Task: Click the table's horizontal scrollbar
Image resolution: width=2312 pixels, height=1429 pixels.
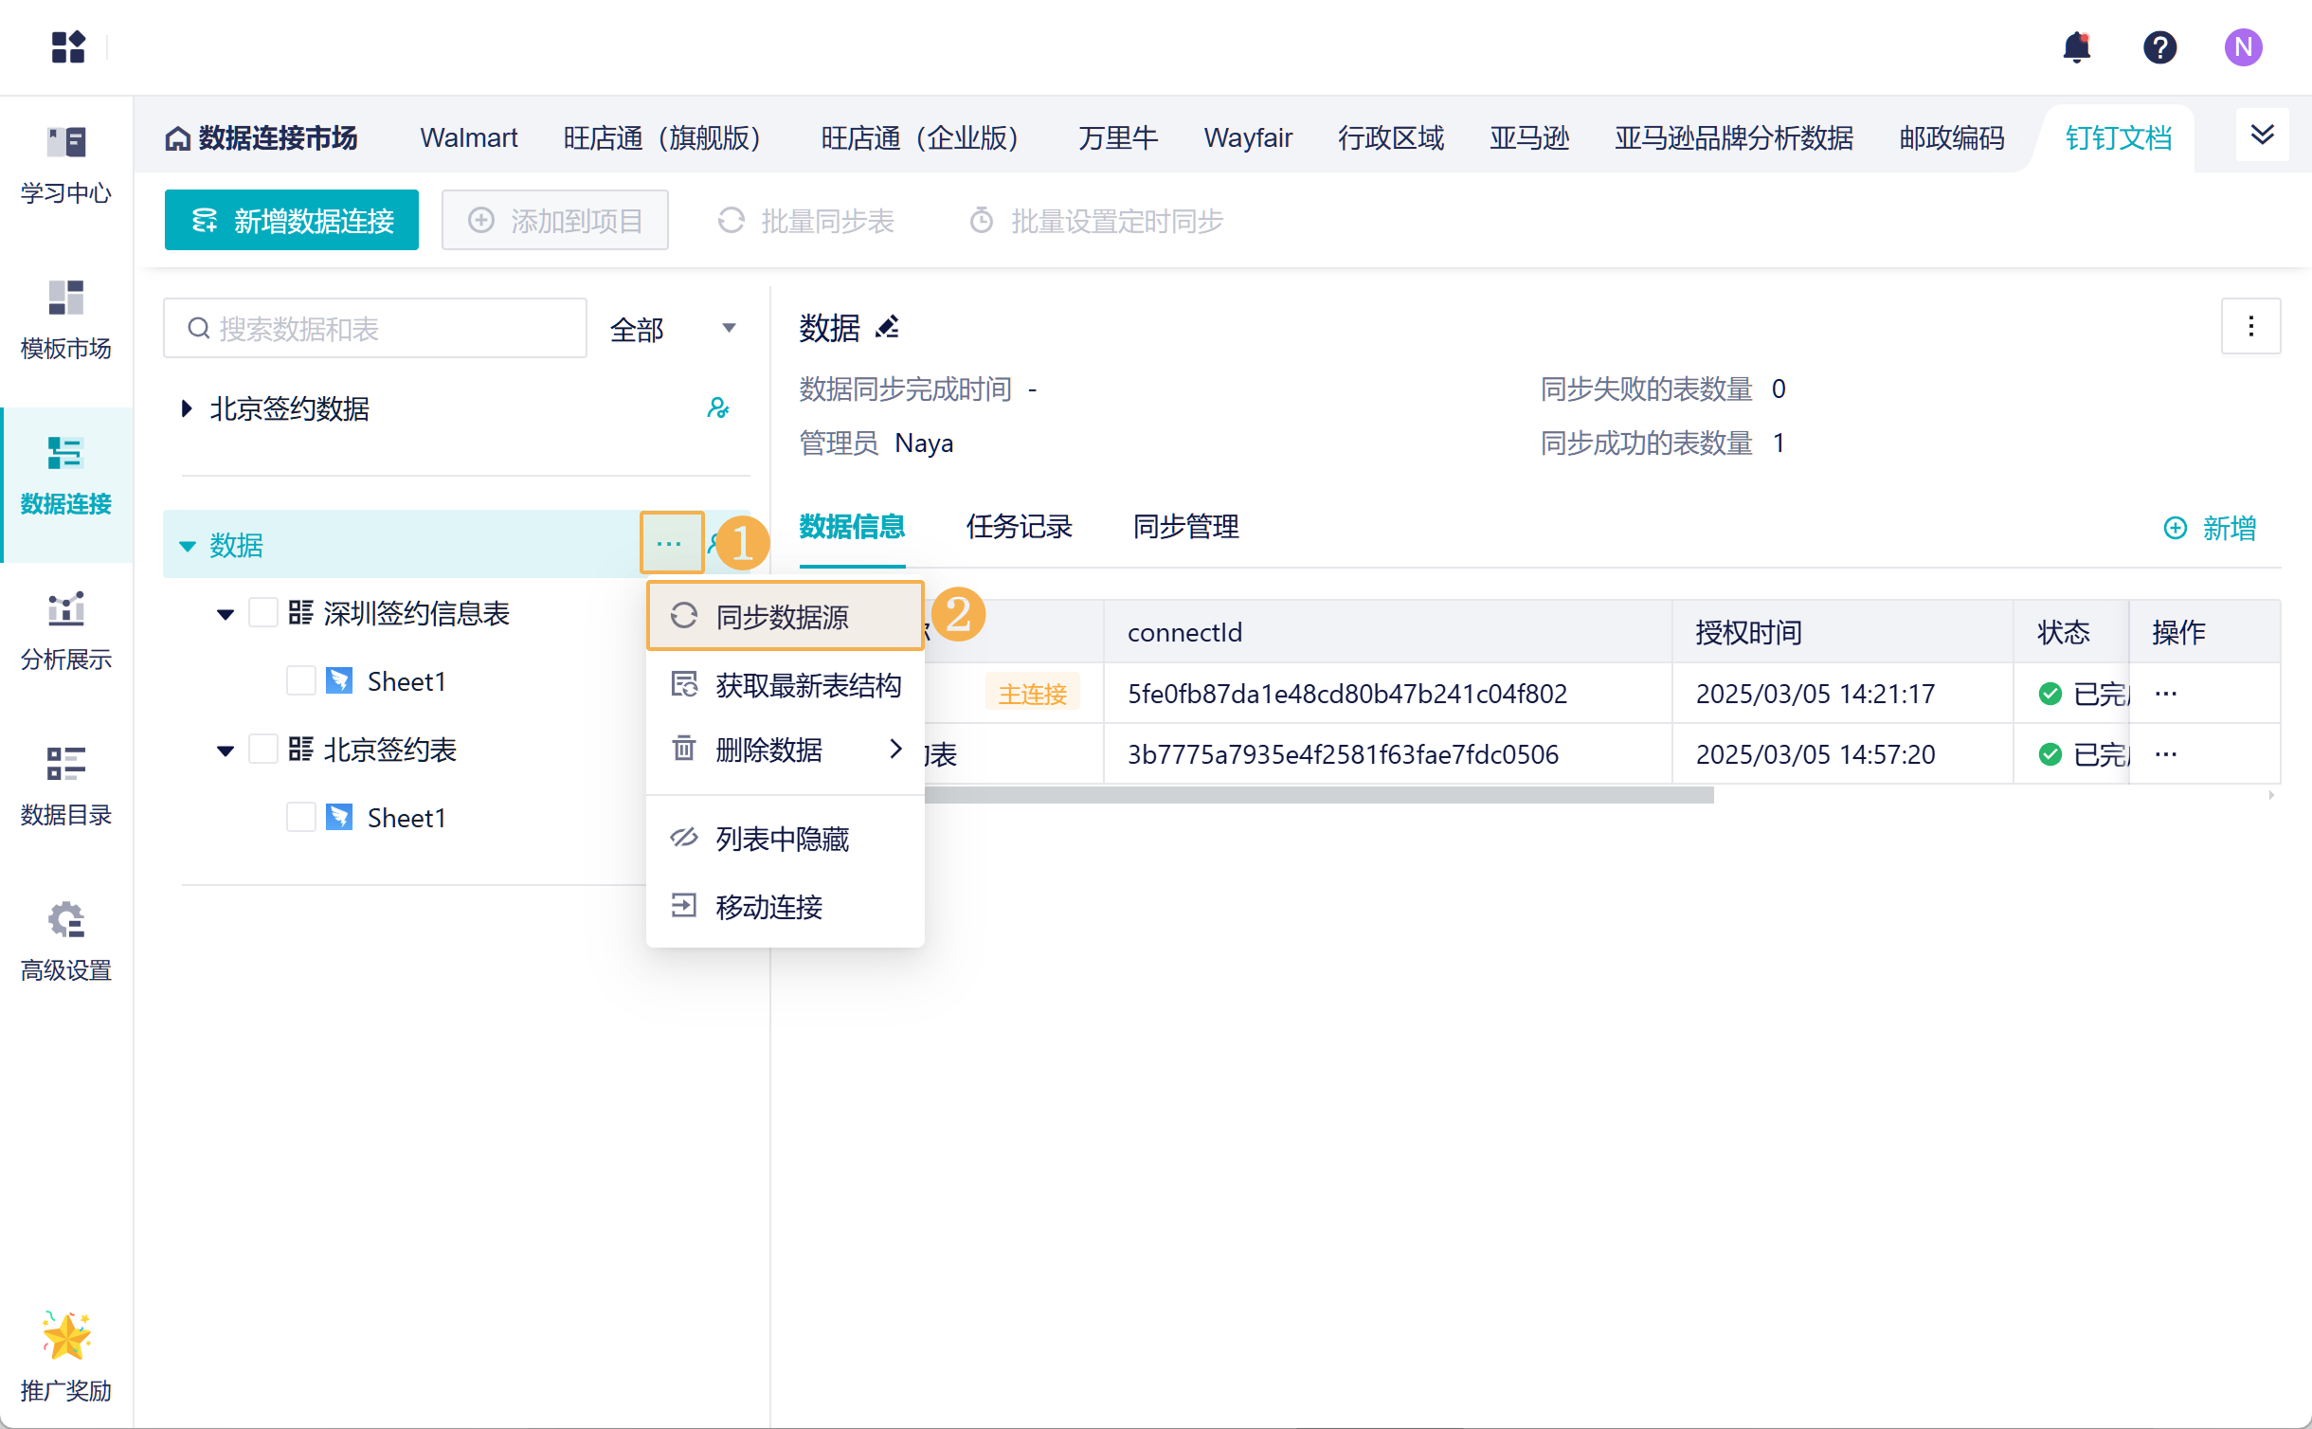Action: pyautogui.click(x=1317, y=796)
